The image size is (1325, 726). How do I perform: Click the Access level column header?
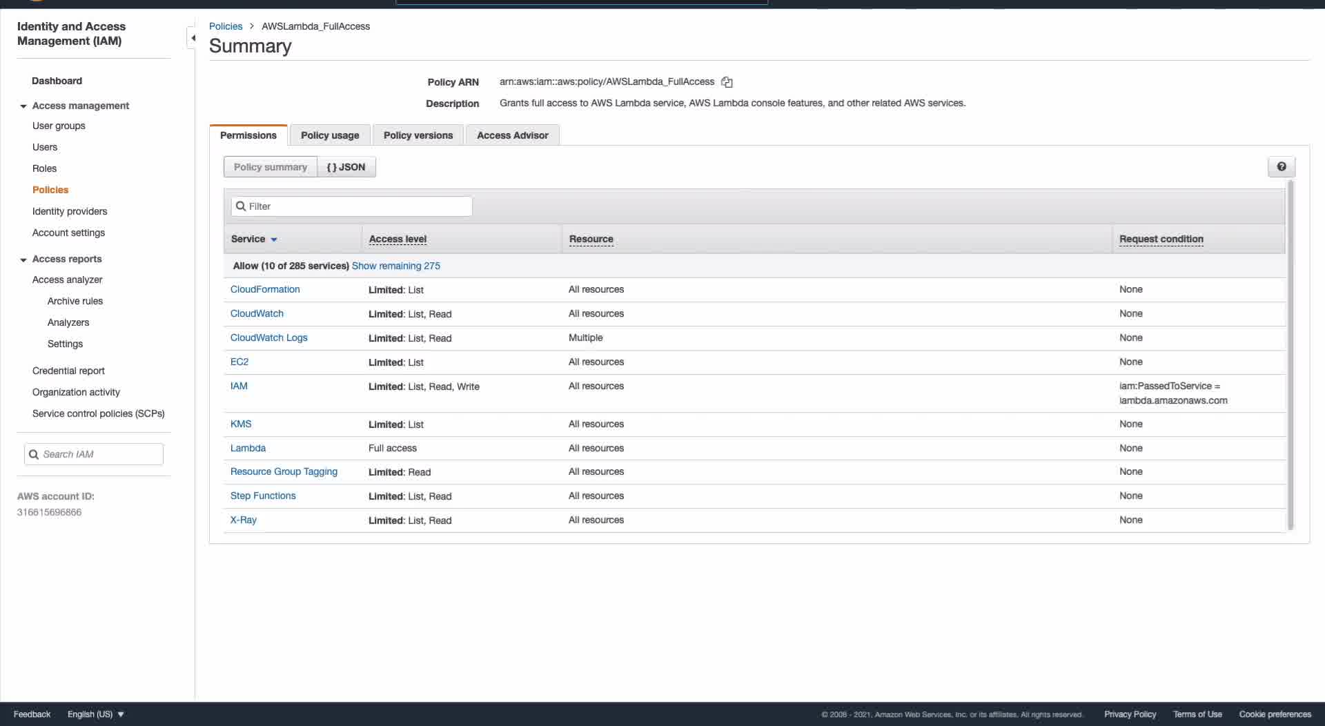pos(397,239)
